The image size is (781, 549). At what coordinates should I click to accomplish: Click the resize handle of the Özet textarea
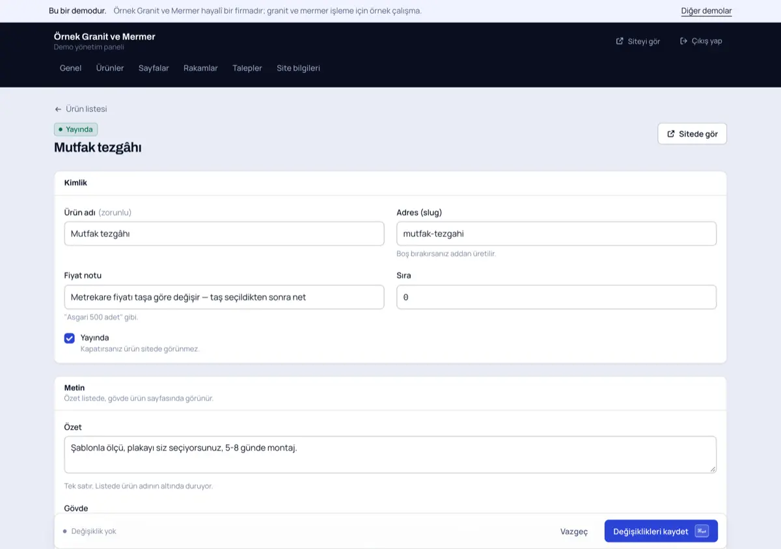click(713, 469)
